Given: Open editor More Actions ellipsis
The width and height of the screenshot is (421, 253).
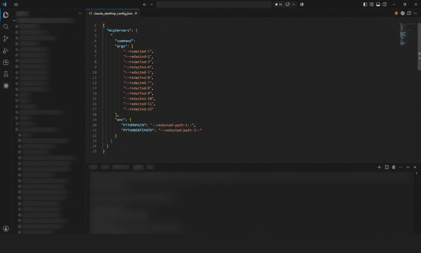Looking at the screenshot, I should point(415,13).
